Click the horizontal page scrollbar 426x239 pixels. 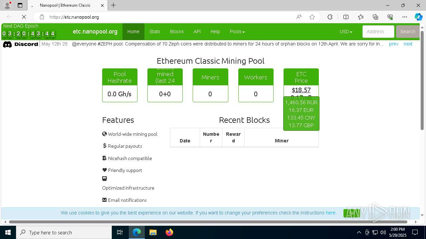tap(208, 222)
